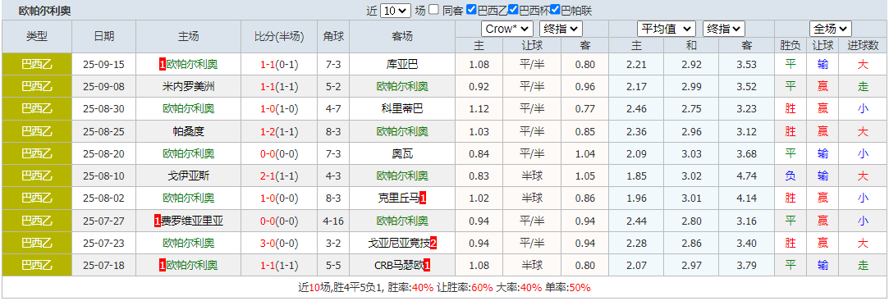Click away team CRB马瑟欧
This screenshot has height=301, width=889.
pos(399,265)
